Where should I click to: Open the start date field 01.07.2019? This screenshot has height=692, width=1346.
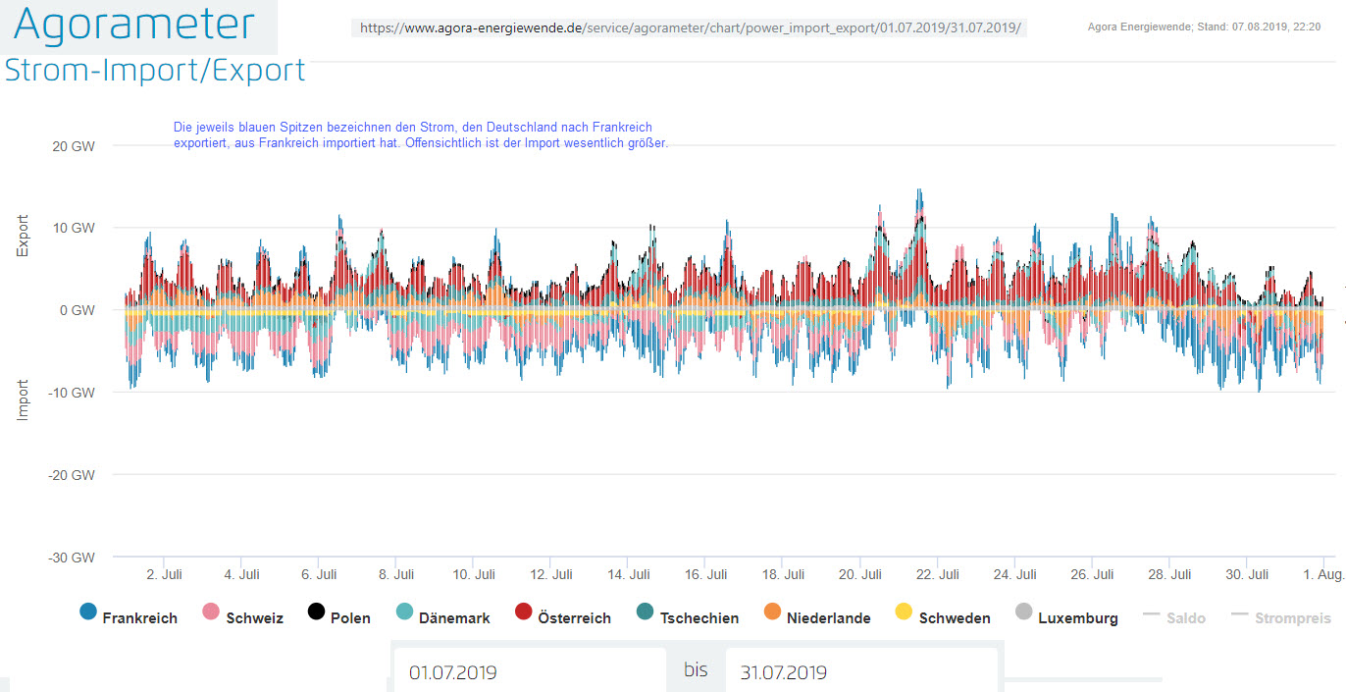[x=529, y=672]
